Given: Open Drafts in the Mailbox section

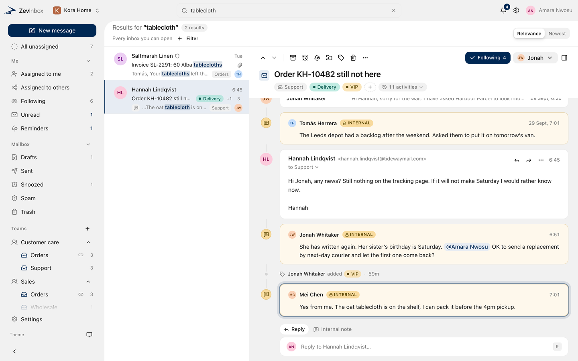Looking at the screenshot, I should 52,157.
